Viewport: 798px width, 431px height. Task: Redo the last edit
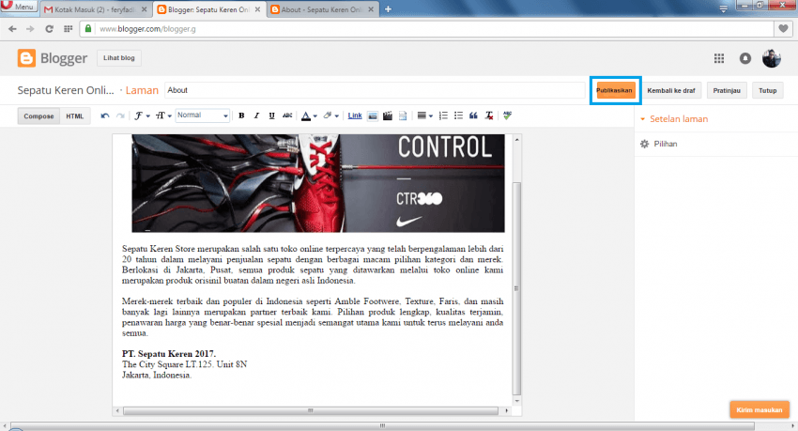point(120,116)
